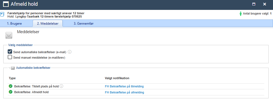
Task: Maximize the Afmeld hold dialog
Action: point(254,4)
